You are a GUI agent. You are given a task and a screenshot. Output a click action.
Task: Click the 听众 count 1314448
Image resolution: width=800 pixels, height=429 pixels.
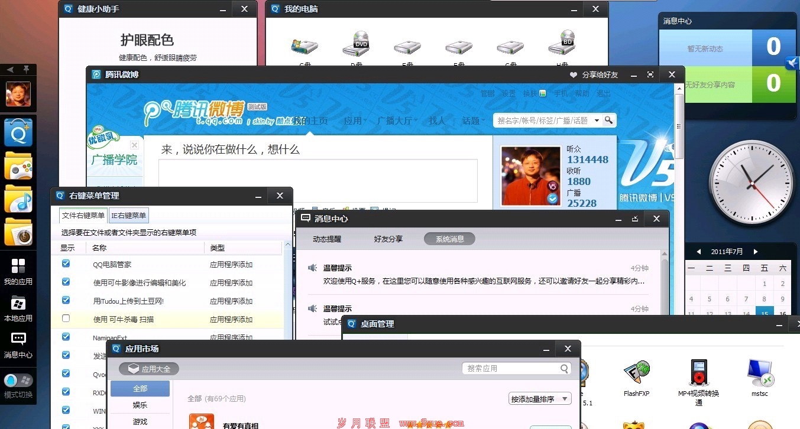coord(588,160)
